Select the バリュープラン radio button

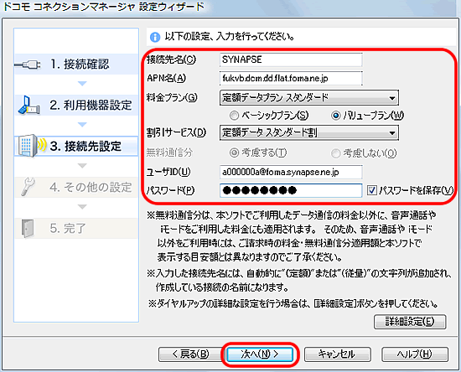336,116
